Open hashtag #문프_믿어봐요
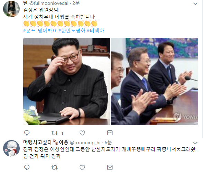 coord(40,31)
